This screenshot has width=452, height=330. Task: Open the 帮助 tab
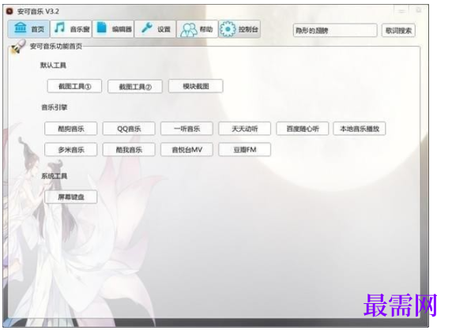point(198,28)
